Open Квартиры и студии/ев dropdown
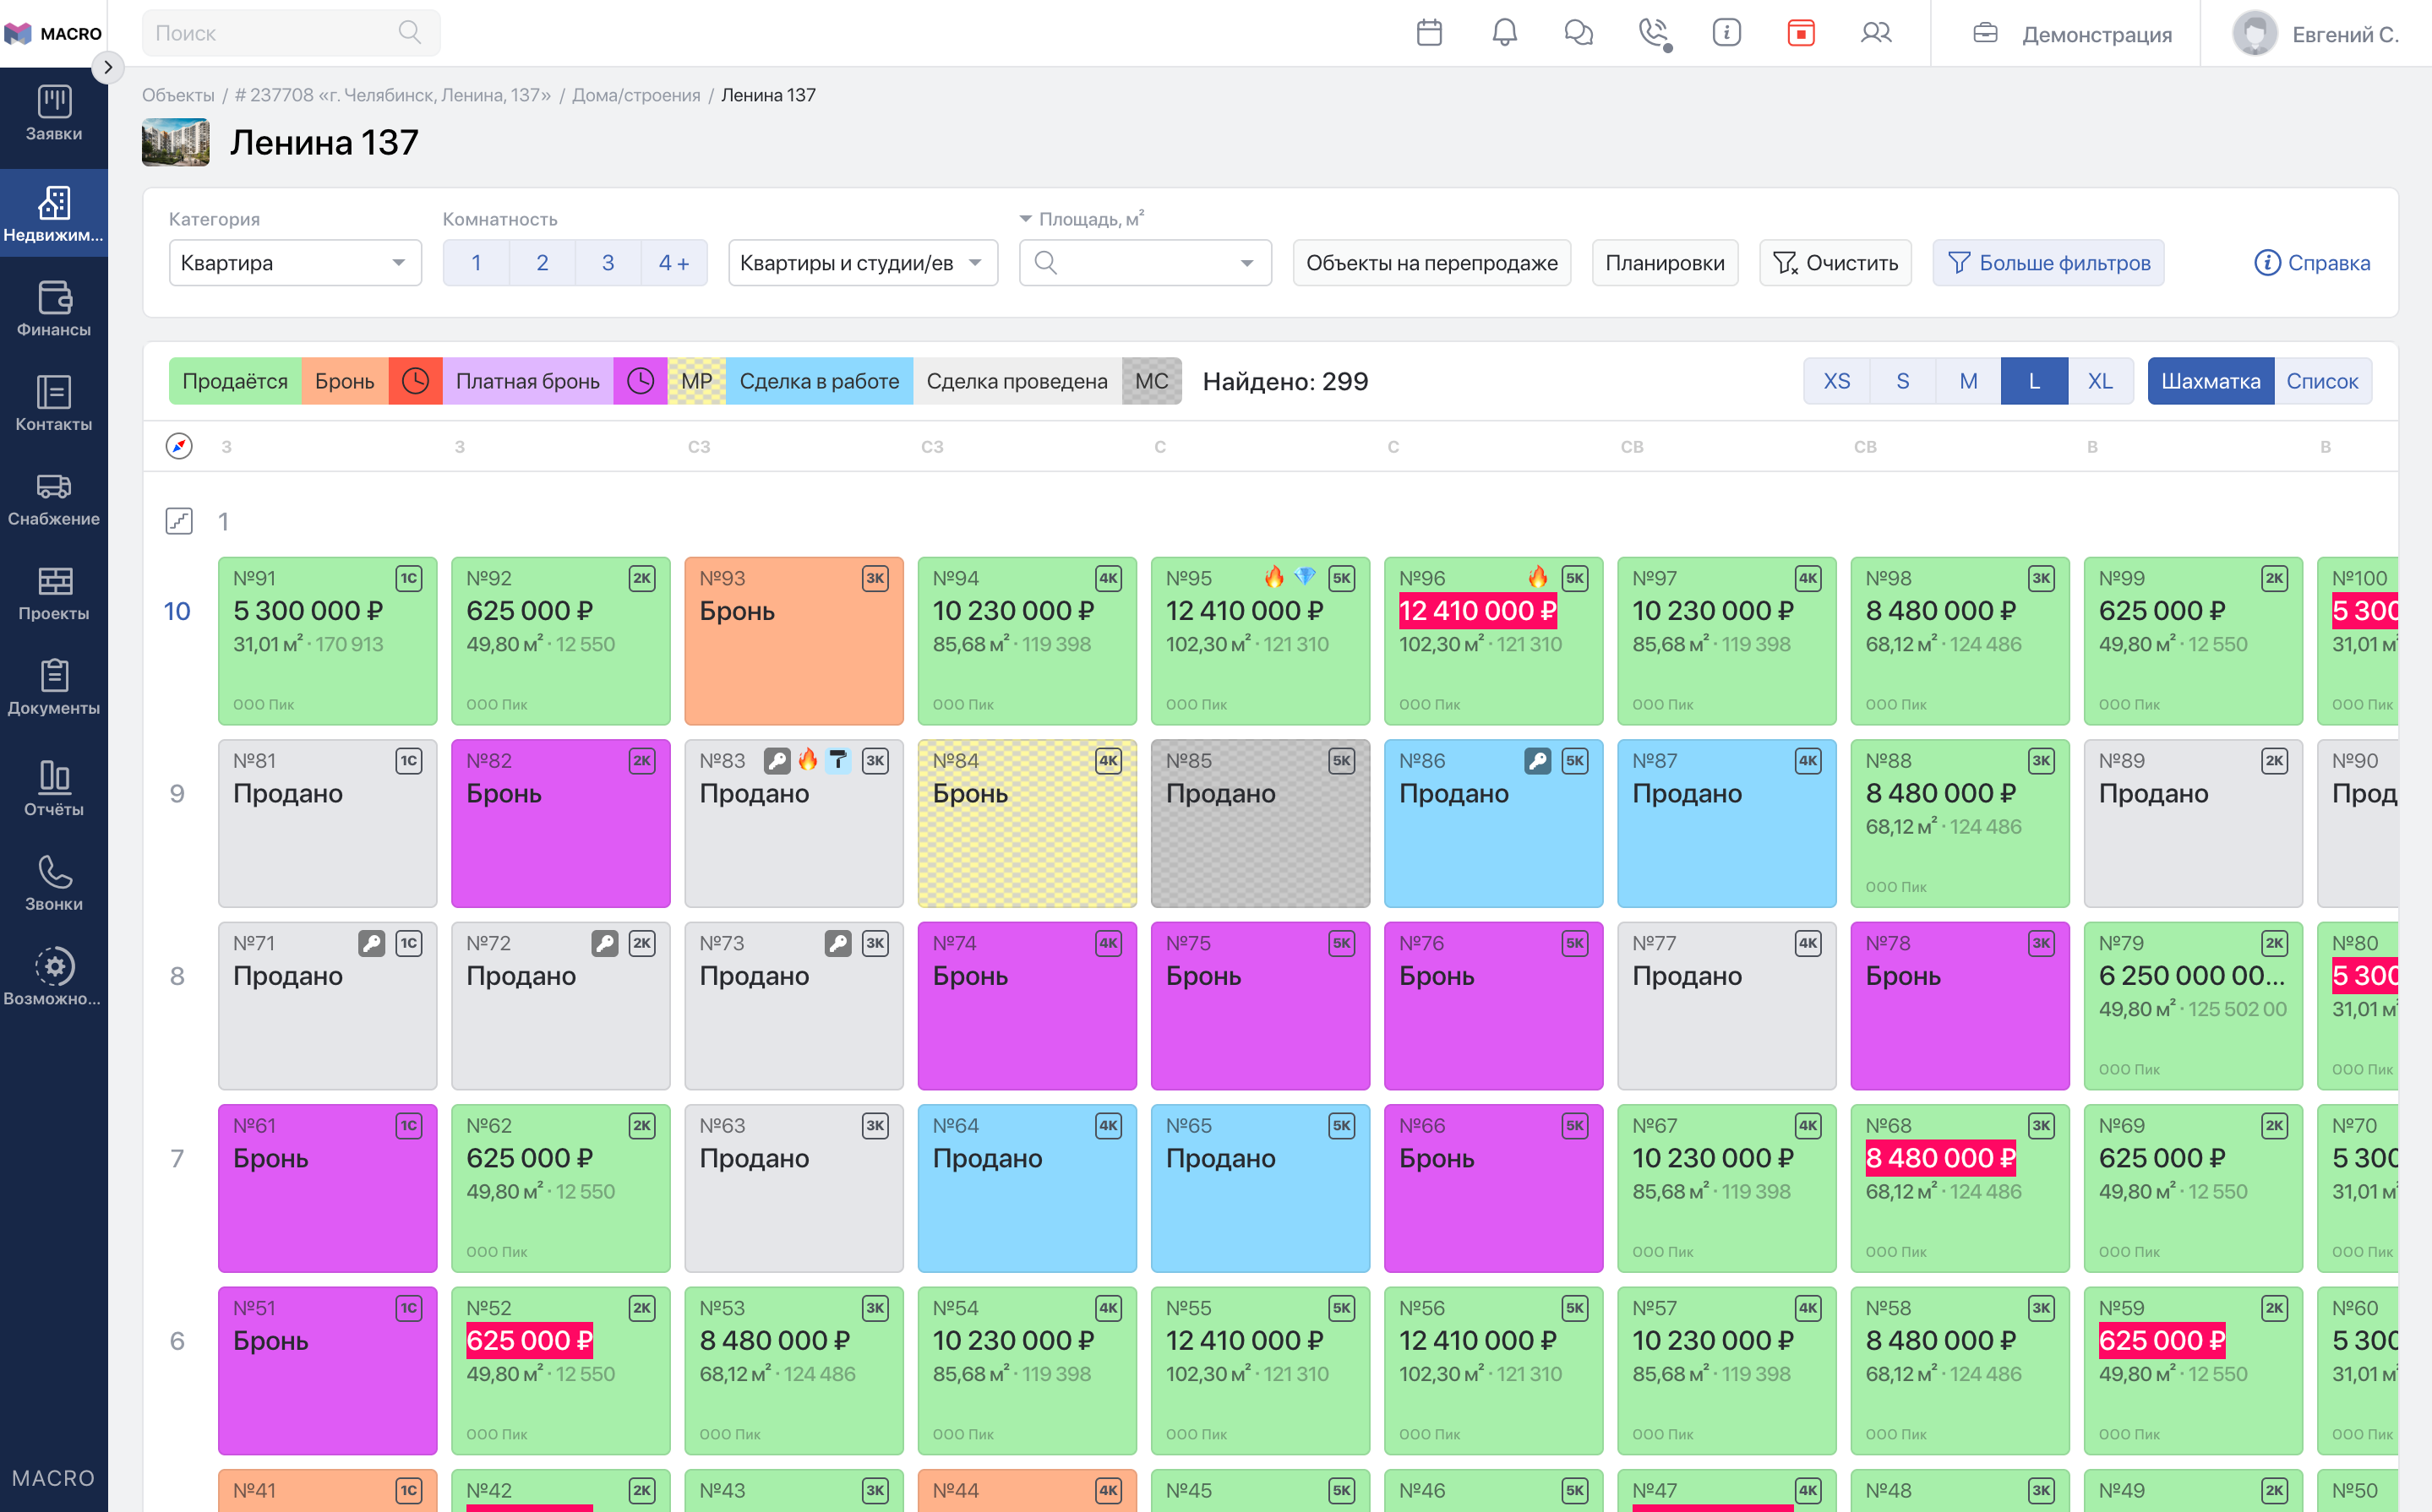The width and height of the screenshot is (2432, 1512). tap(864, 263)
